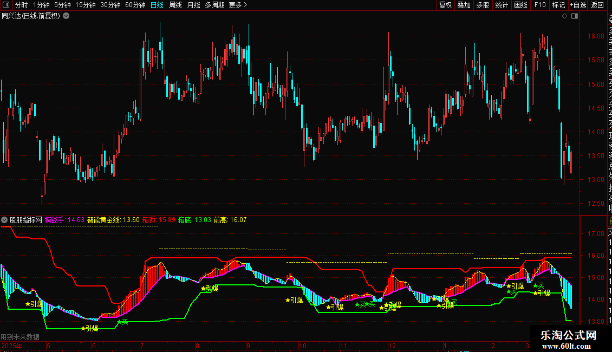Open indicator dropdown beside 股朋指标网
The height and width of the screenshot is (352, 612).
4,220
